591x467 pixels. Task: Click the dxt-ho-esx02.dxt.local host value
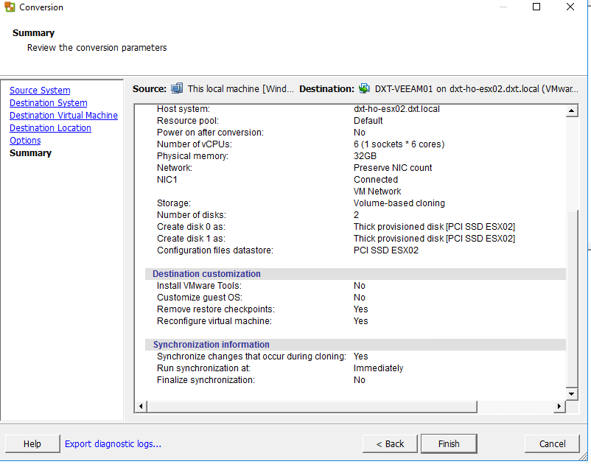pyautogui.click(x=396, y=109)
